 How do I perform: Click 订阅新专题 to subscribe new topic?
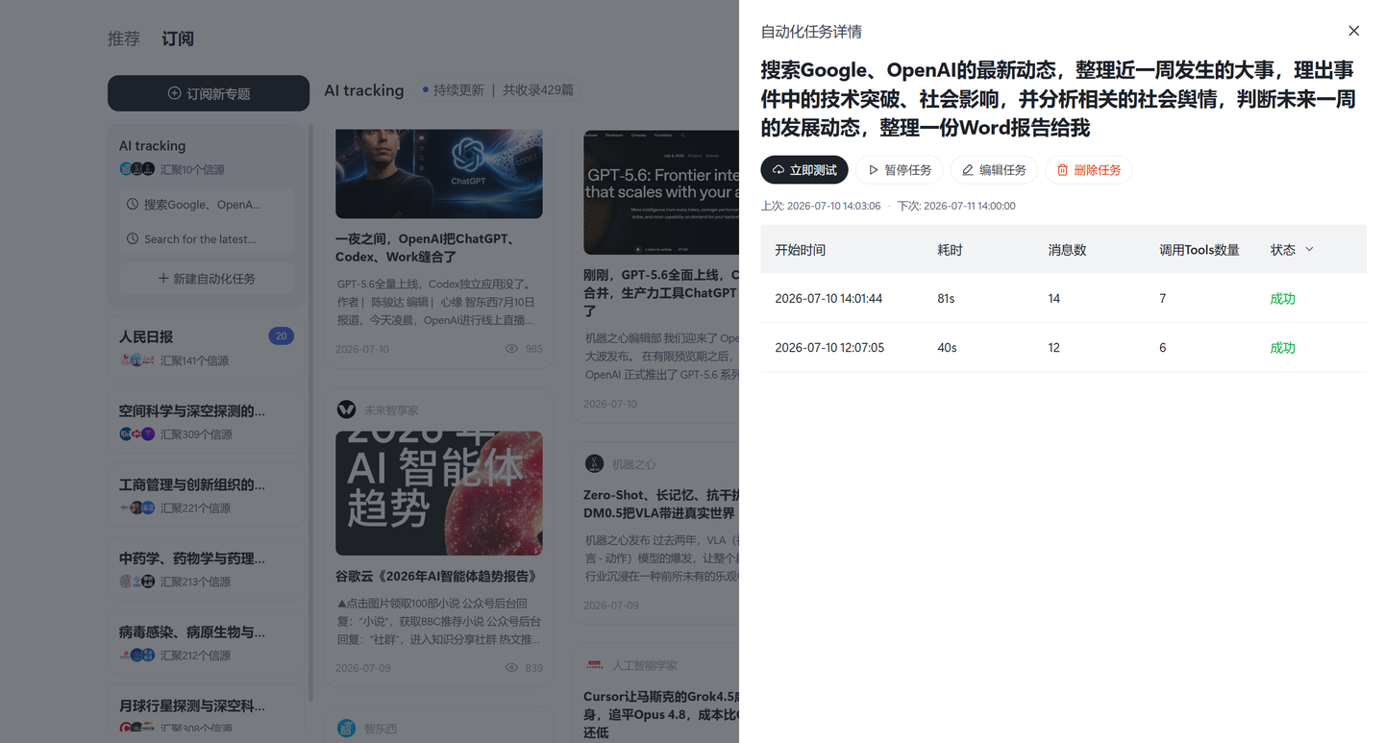pos(209,93)
